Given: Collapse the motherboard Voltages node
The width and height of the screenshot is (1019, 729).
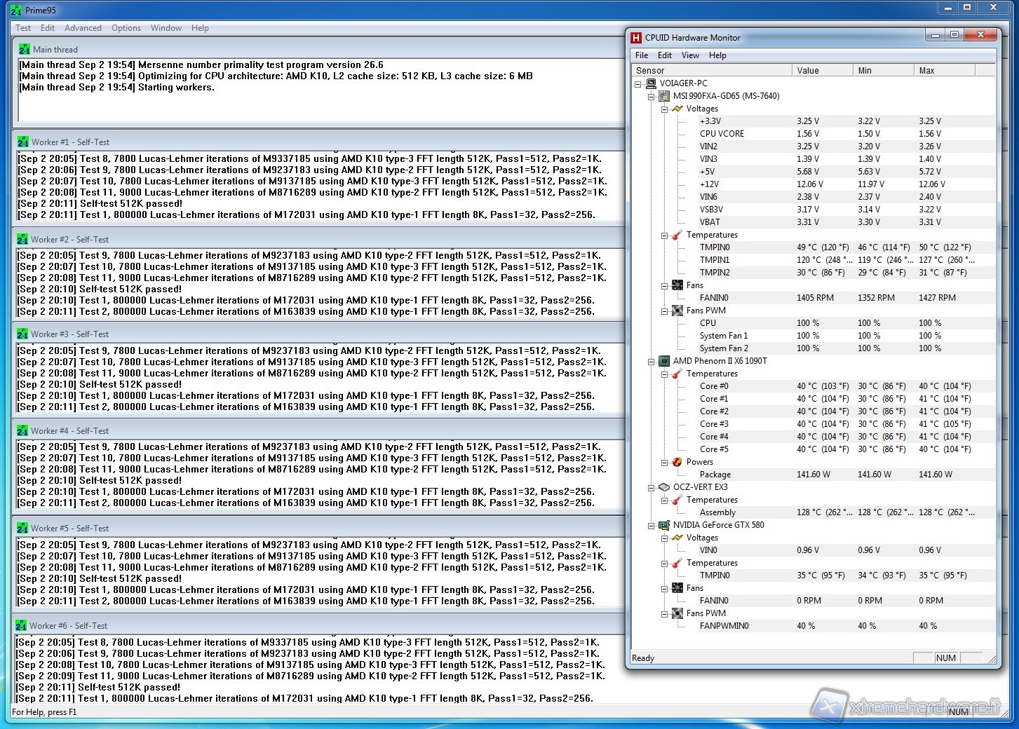Looking at the screenshot, I should (664, 109).
